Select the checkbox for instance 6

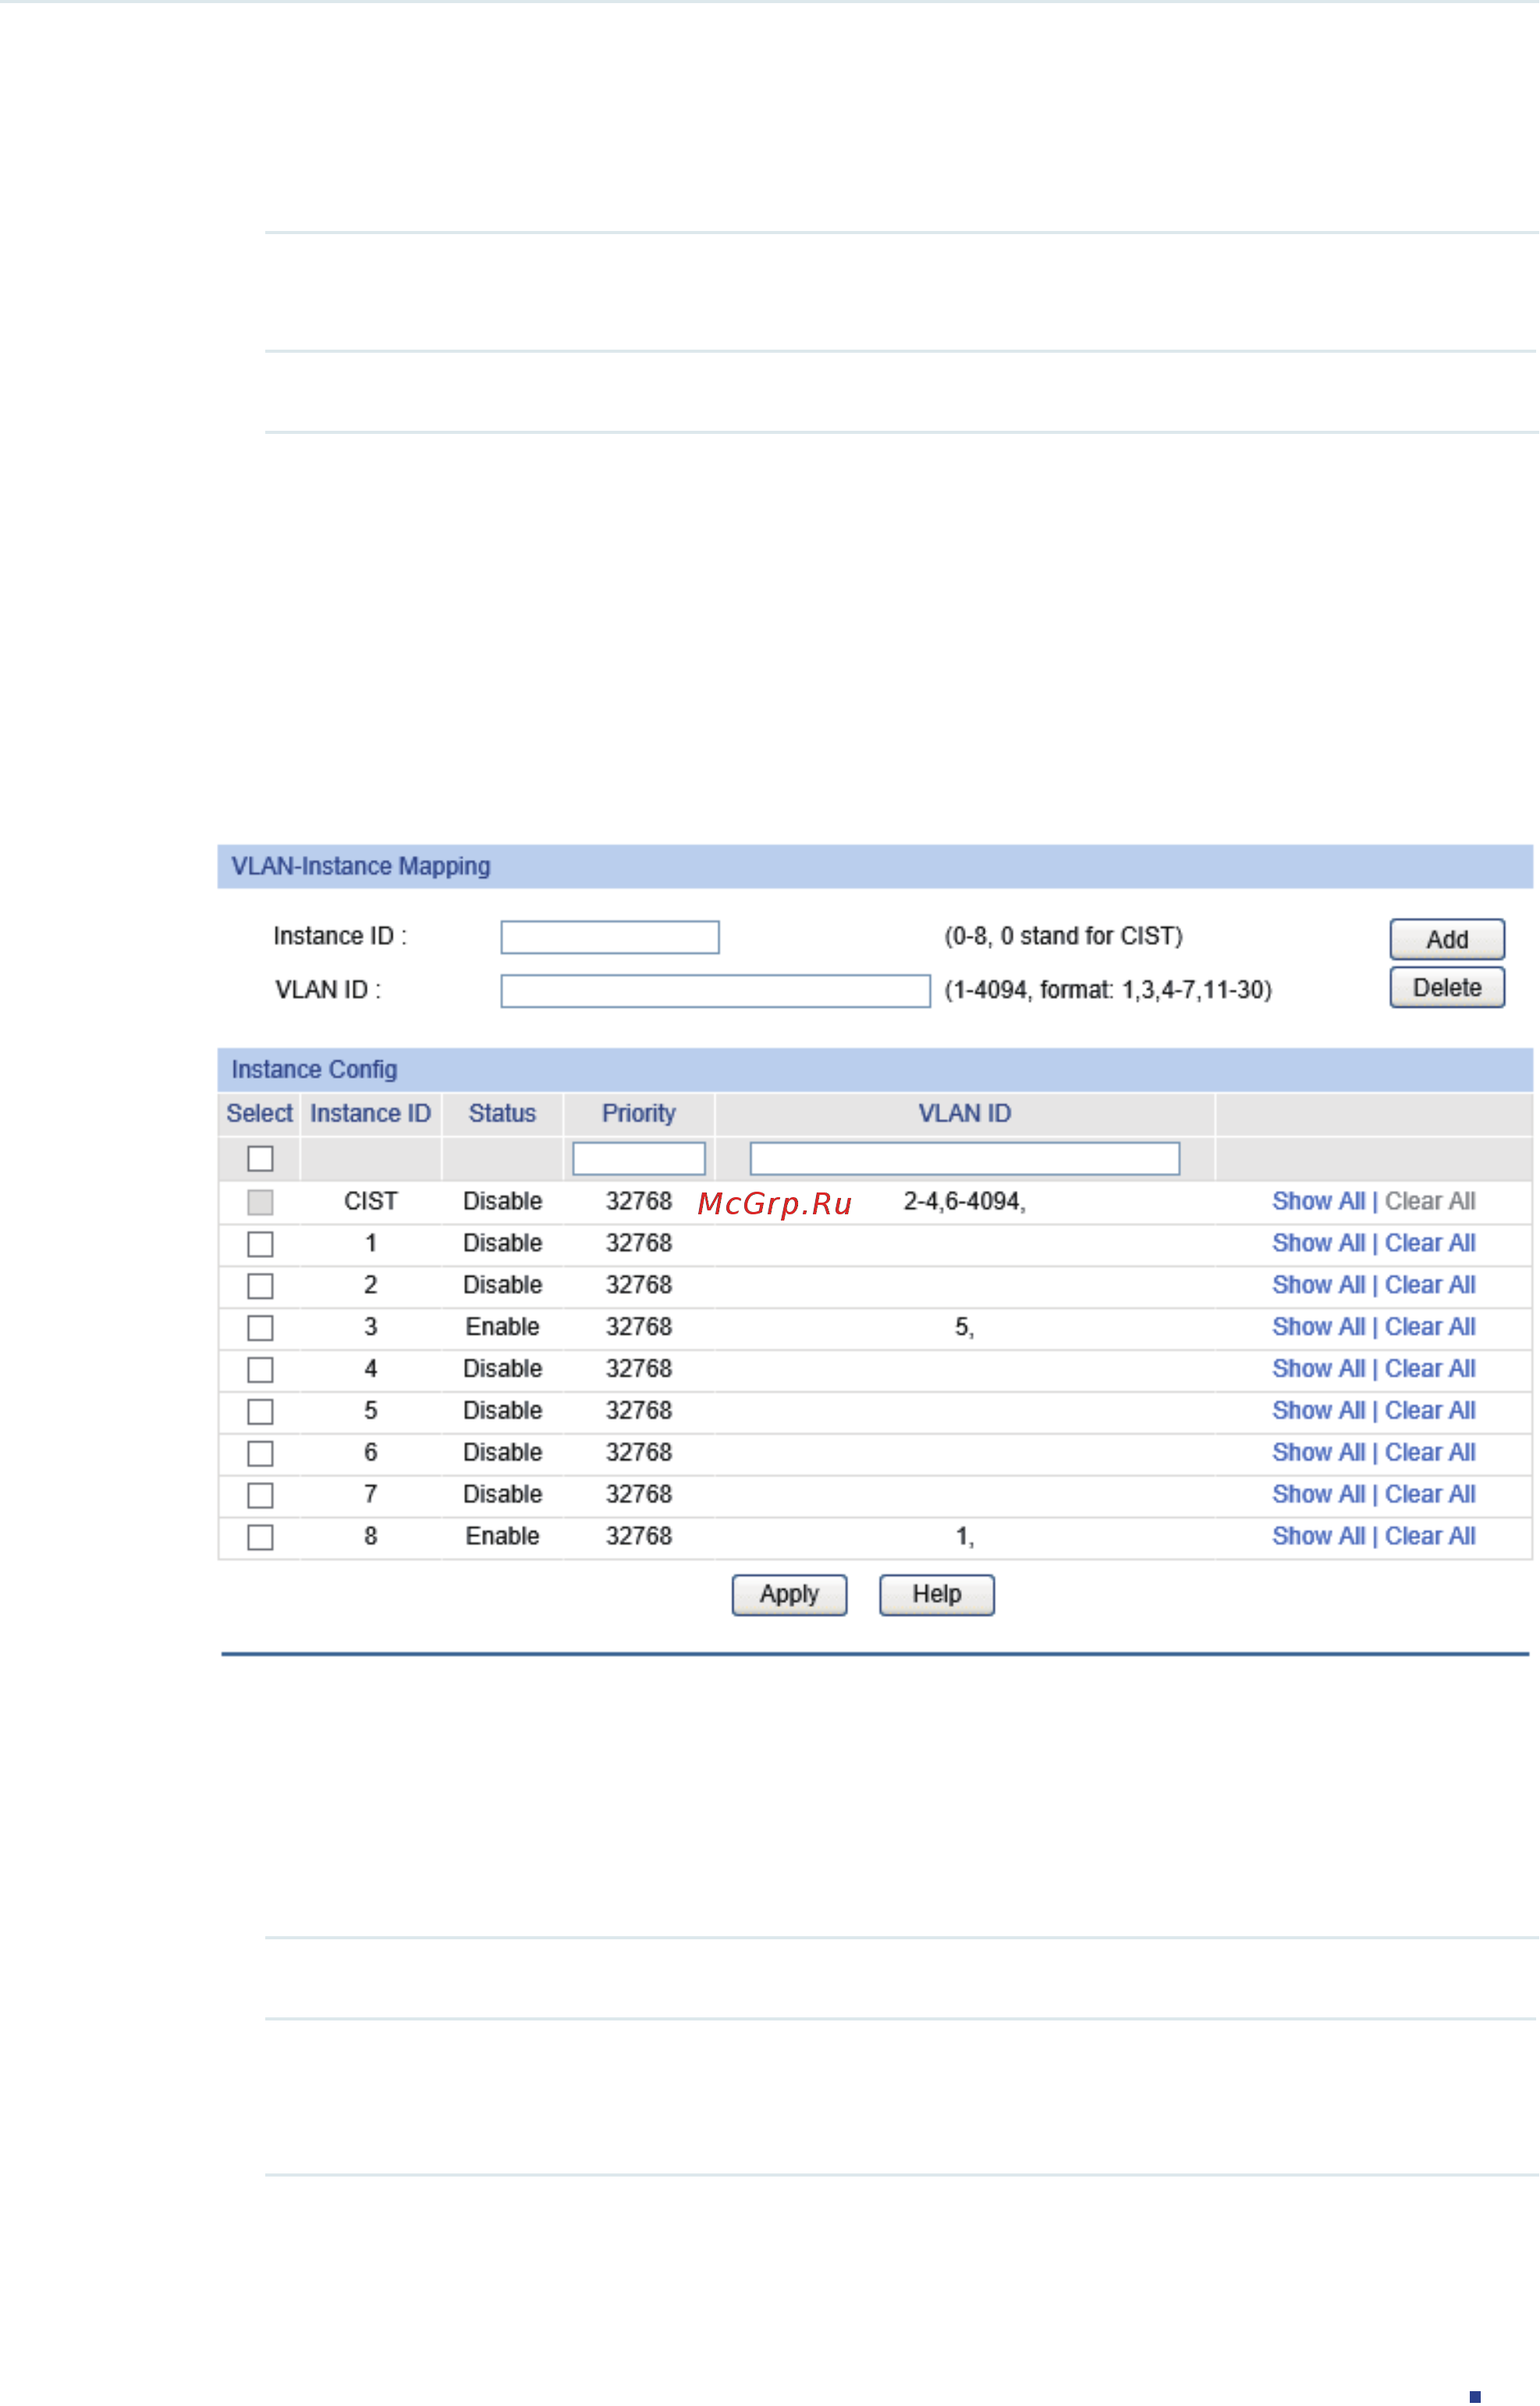pyautogui.click(x=260, y=1454)
